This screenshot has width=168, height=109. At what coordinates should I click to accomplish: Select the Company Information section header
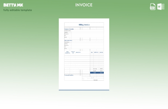69,29
